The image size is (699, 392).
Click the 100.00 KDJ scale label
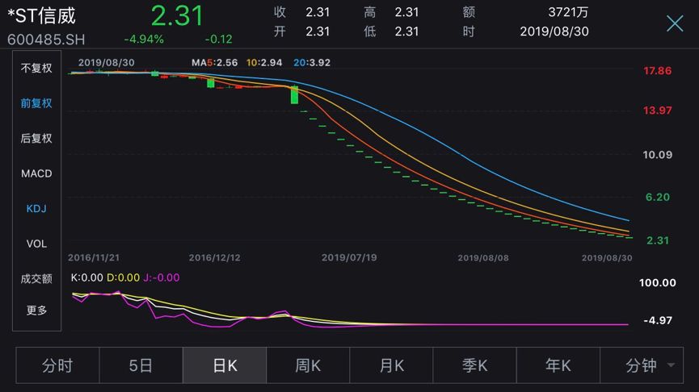657,282
